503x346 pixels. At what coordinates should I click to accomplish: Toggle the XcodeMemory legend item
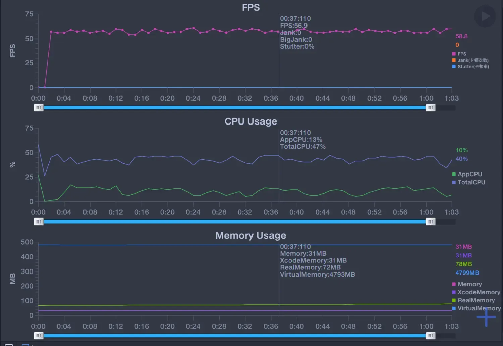(476, 292)
